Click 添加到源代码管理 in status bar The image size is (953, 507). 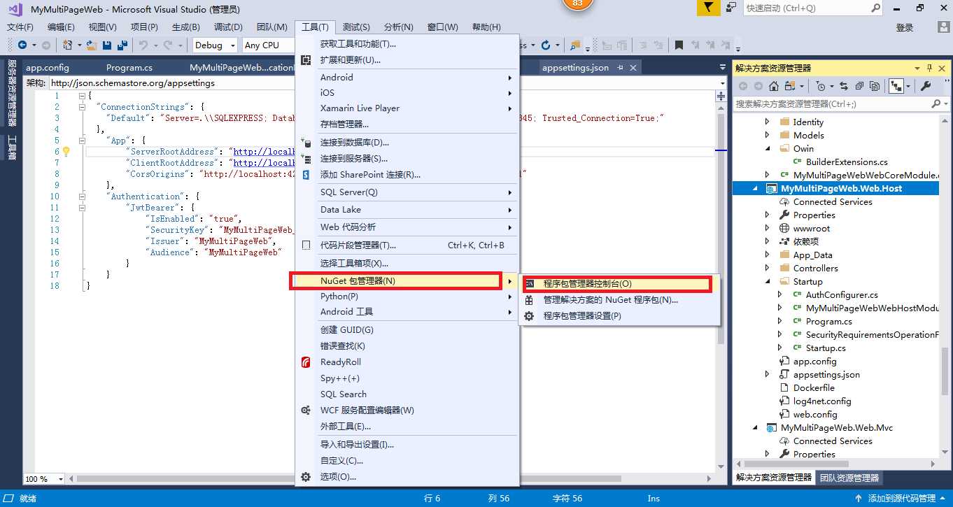[x=902, y=499]
